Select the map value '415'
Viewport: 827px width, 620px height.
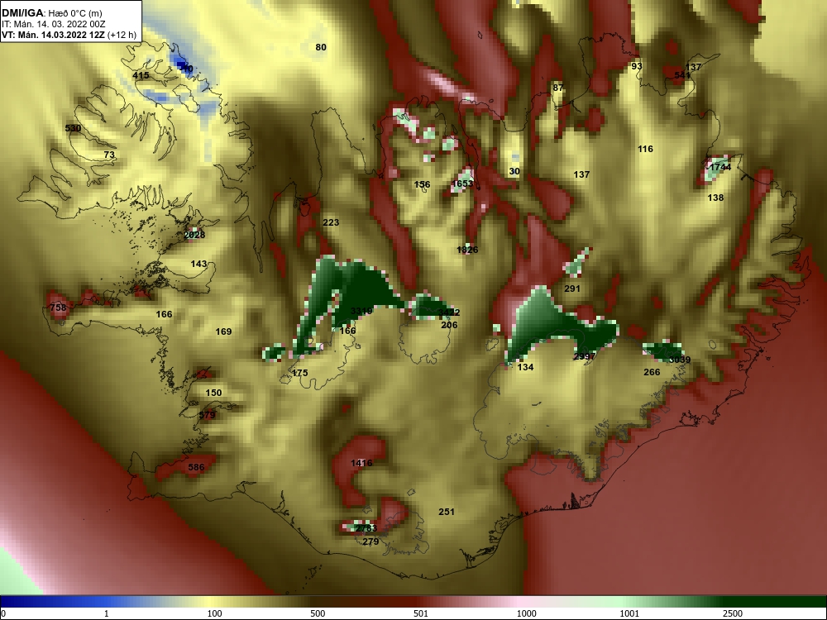pos(141,75)
